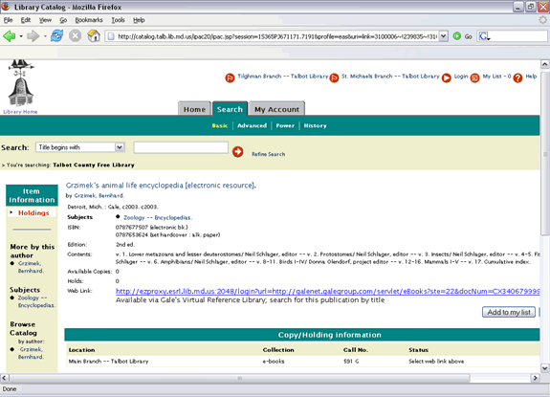Open the View menu
Image resolution: width=550 pixels, height=397 pixels.
pyautogui.click(x=45, y=20)
